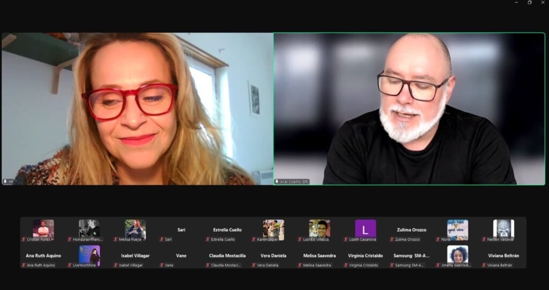Click the Jimena Gabriela participant avatar
This screenshot has height=290, width=549.
(x=457, y=254)
